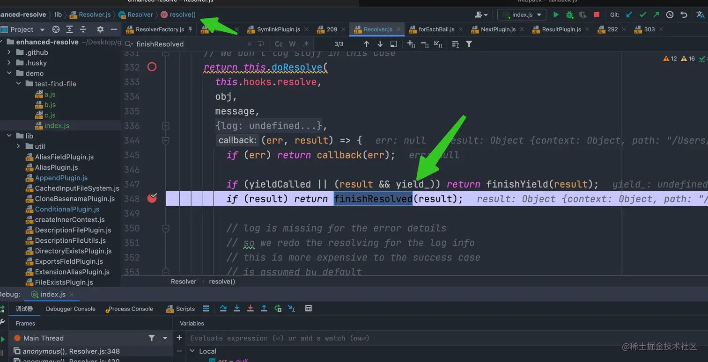
Task: Click the Step Out debugger icon
Action: pyautogui.click(x=264, y=308)
